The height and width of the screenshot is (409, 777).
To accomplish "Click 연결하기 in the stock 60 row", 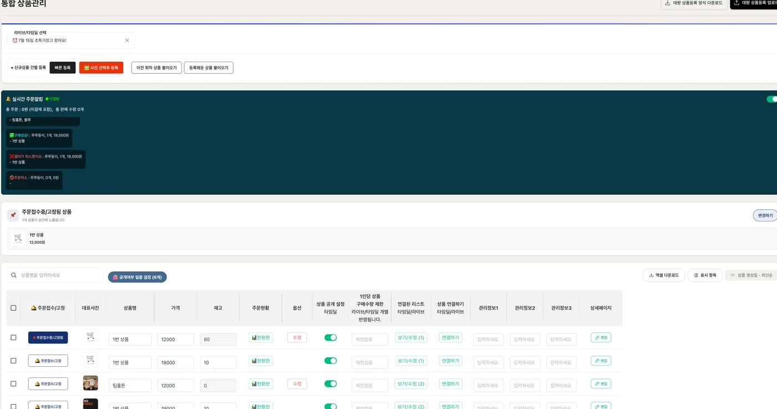I will click(x=451, y=337).
